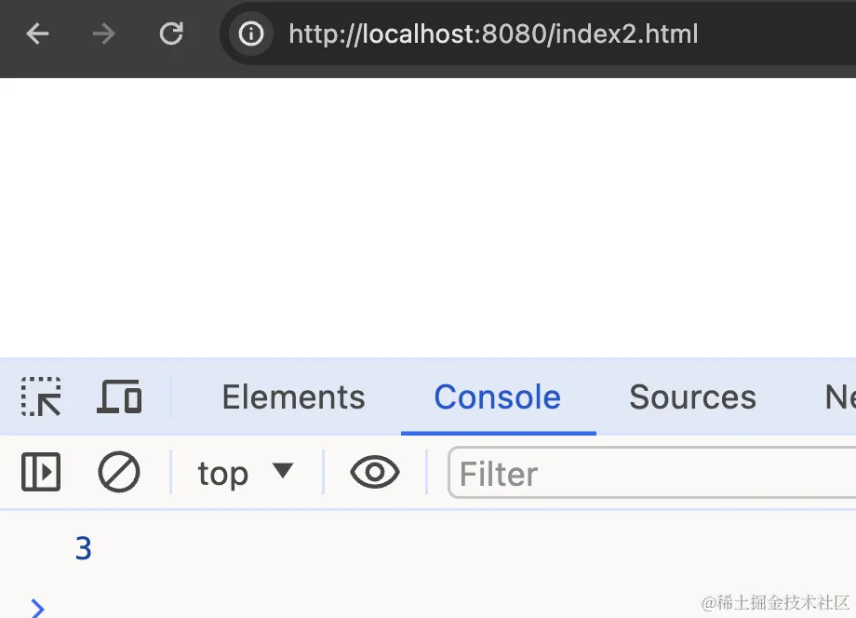Open the Sources tab

693,396
